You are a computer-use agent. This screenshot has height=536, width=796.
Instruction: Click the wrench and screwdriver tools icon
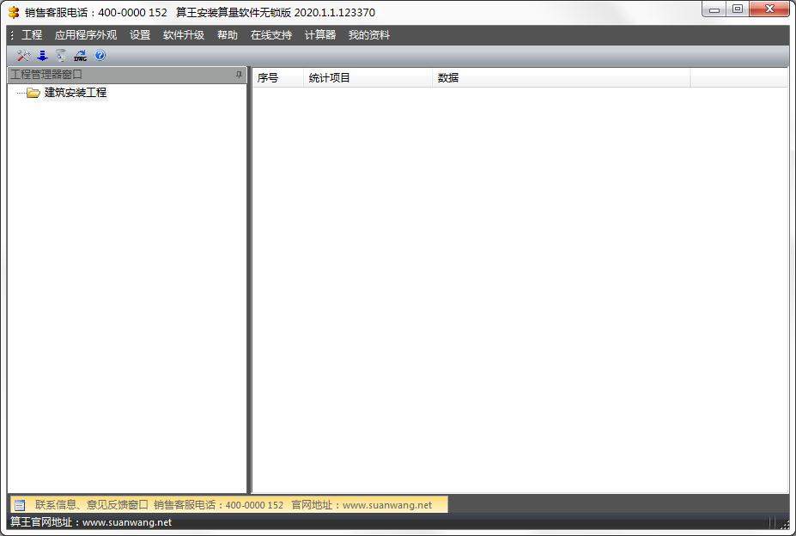[x=23, y=56]
